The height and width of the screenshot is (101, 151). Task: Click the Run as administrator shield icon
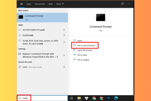click(74, 45)
